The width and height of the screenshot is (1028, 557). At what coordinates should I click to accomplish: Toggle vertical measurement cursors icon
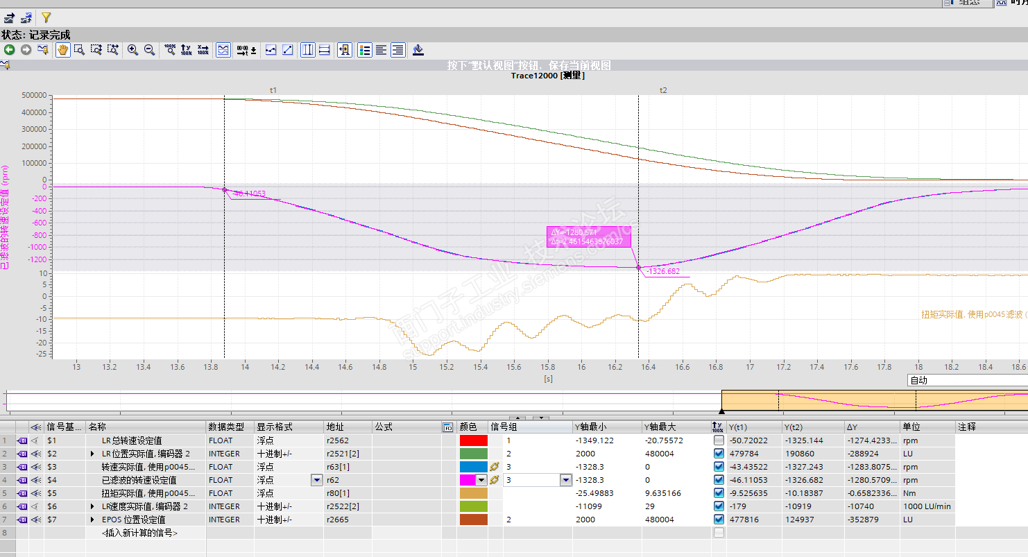click(307, 50)
